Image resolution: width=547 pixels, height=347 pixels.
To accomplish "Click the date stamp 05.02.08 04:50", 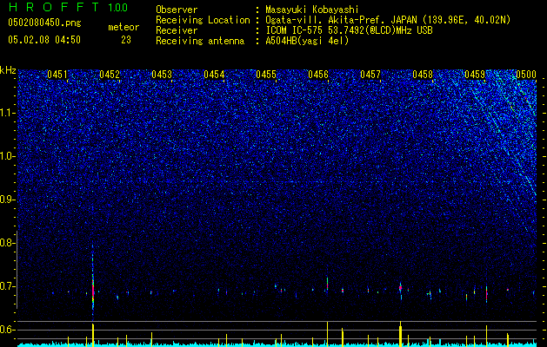I will coord(44,40).
